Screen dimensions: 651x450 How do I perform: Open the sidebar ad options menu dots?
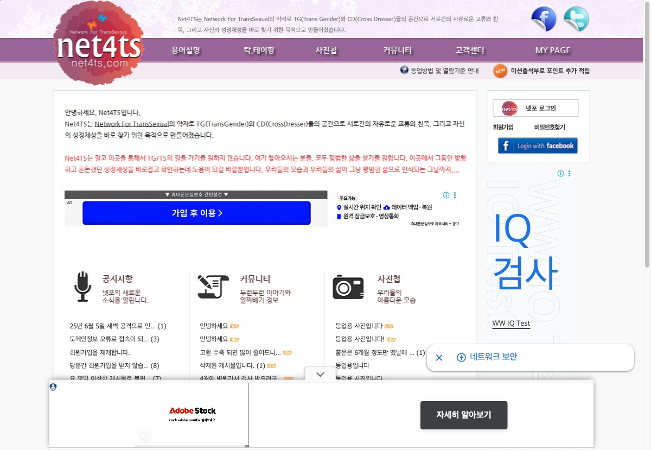(569, 174)
